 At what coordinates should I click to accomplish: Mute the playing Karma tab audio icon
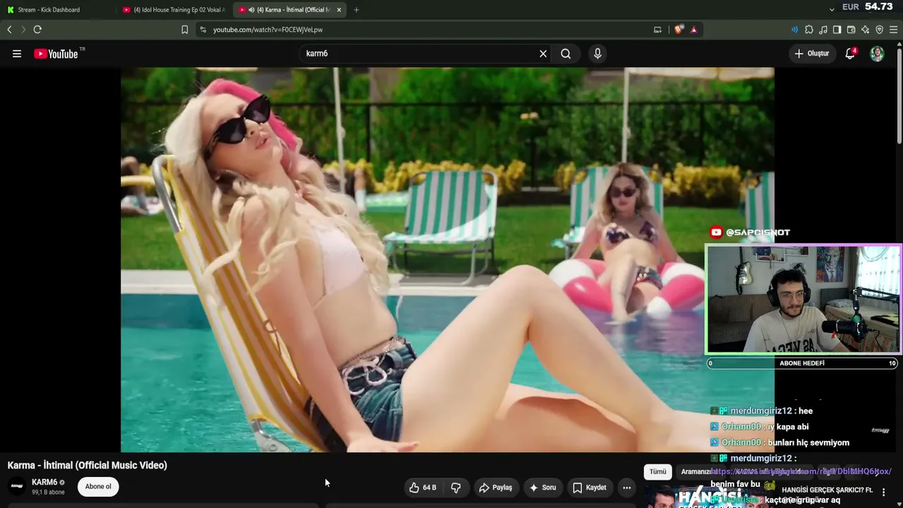coord(252,10)
